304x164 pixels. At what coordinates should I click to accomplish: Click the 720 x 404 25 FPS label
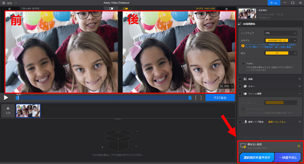30,9
